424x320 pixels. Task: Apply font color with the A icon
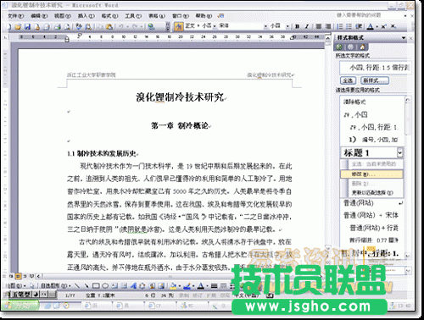coord(370,26)
